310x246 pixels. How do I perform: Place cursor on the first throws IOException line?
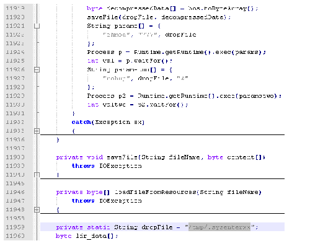[107, 166]
